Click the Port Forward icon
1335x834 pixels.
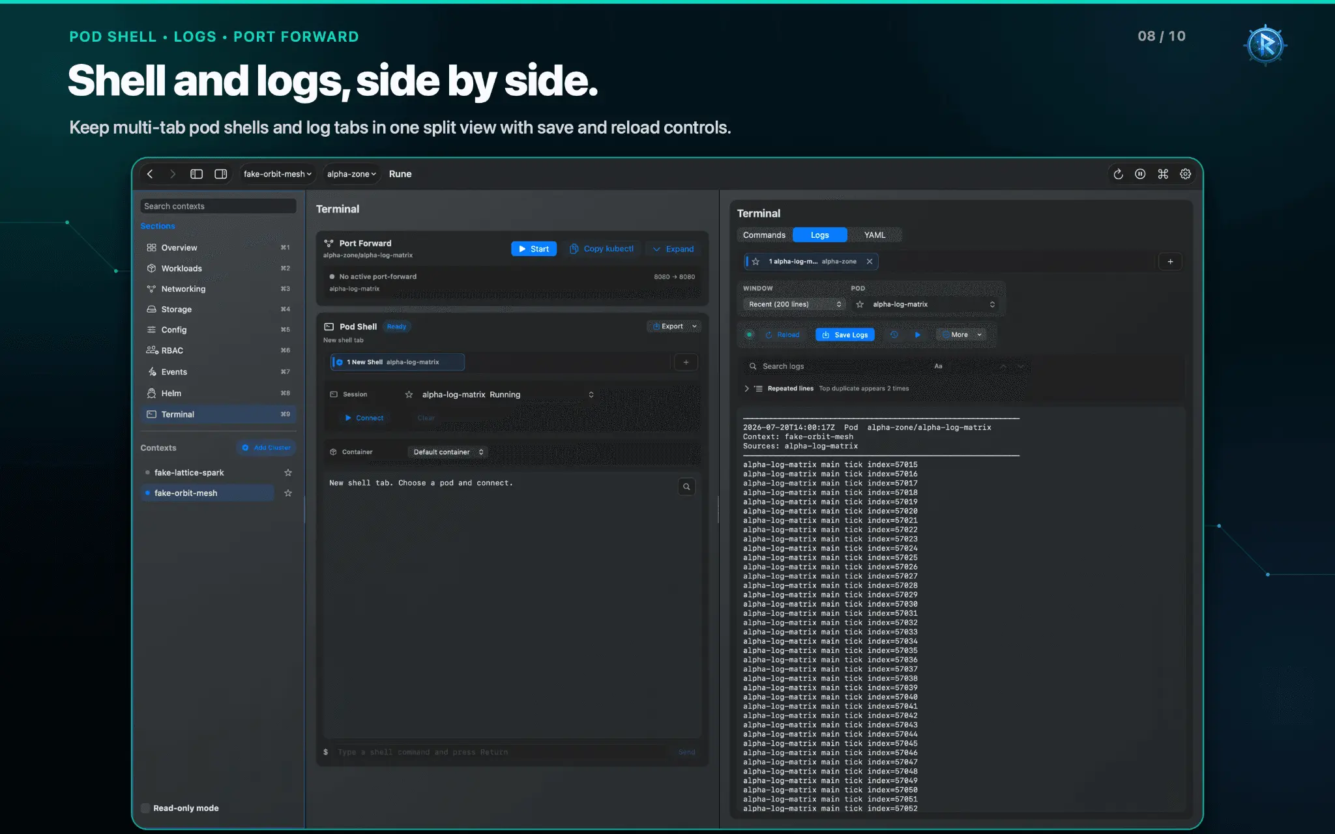329,243
